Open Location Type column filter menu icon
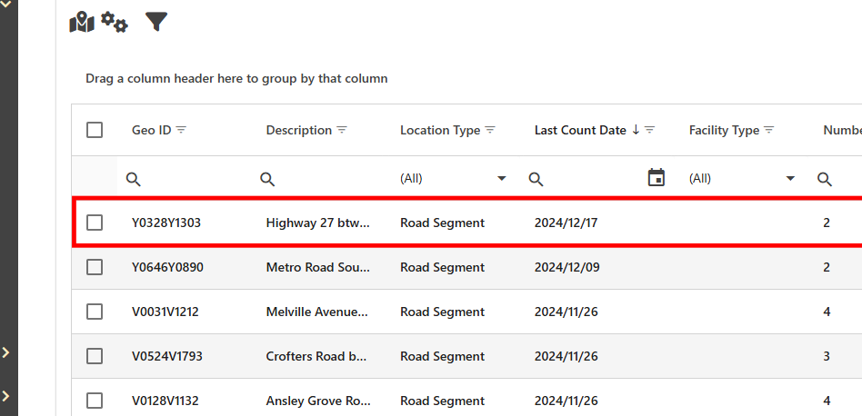 coord(490,130)
